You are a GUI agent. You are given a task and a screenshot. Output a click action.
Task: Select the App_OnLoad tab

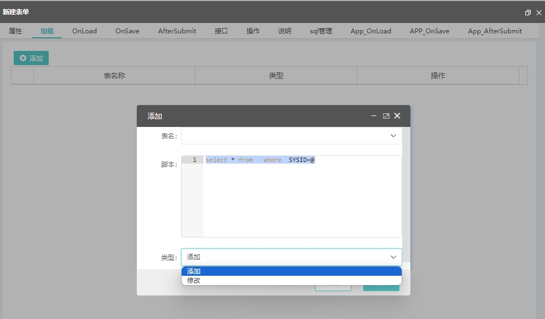point(371,31)
